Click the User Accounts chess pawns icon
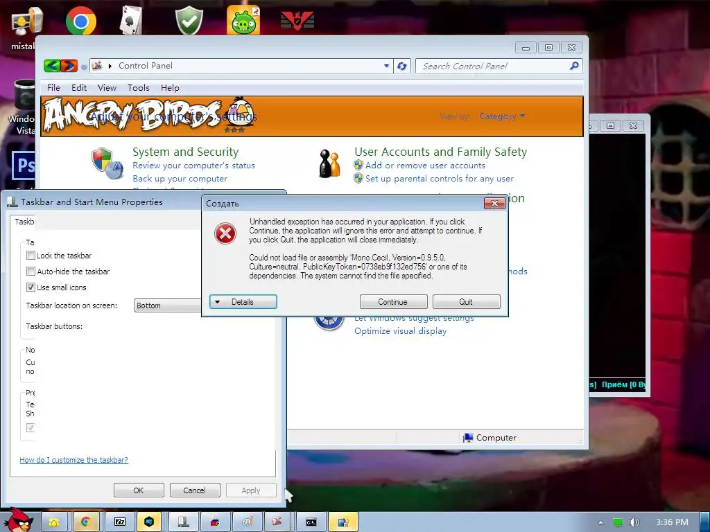 329,163
